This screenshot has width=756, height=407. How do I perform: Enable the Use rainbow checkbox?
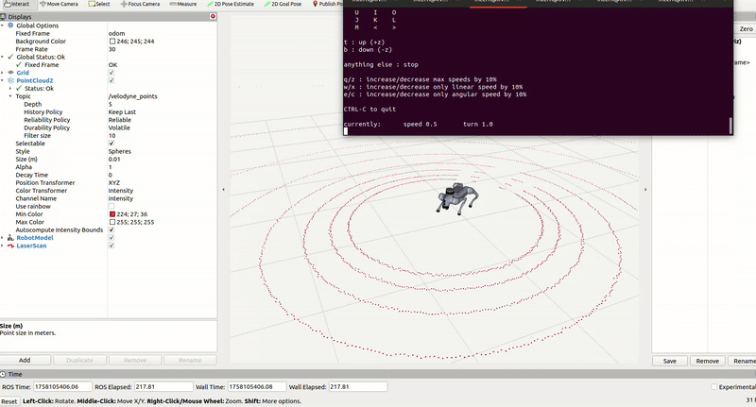[x=112, y=206]
